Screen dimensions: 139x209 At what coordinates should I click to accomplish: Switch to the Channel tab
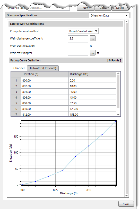pyautogui.click(x=19, y=68)
